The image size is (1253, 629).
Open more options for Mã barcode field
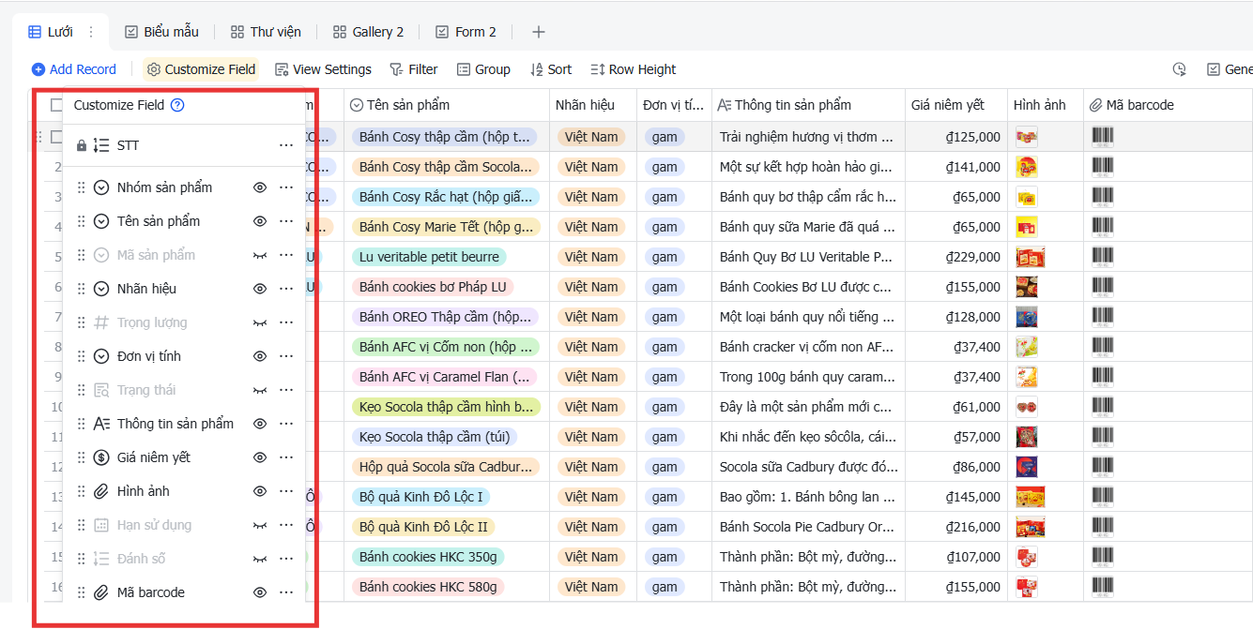tap(286, 592)
